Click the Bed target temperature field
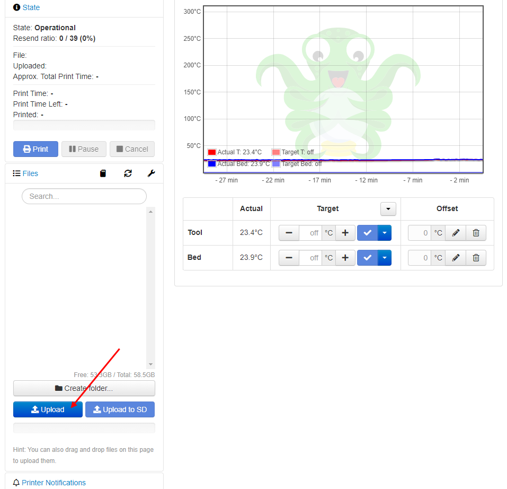Viewport: 507px width, 489px height. point(310,258)
